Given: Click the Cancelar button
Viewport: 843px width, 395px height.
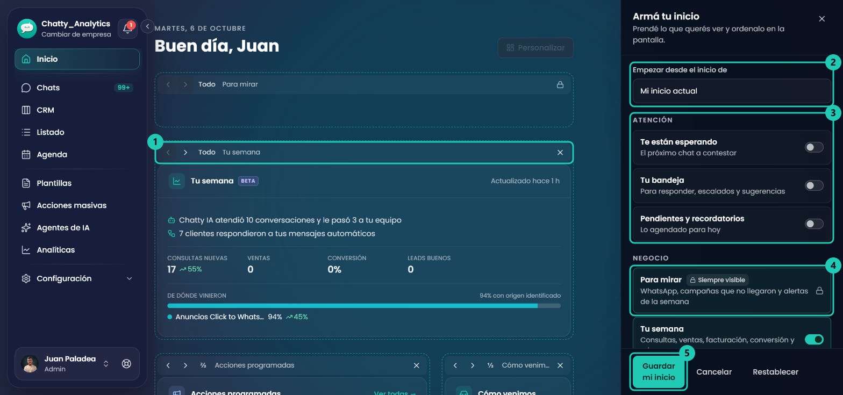Looking at the screenshot, I should click(x=714, y=372).
